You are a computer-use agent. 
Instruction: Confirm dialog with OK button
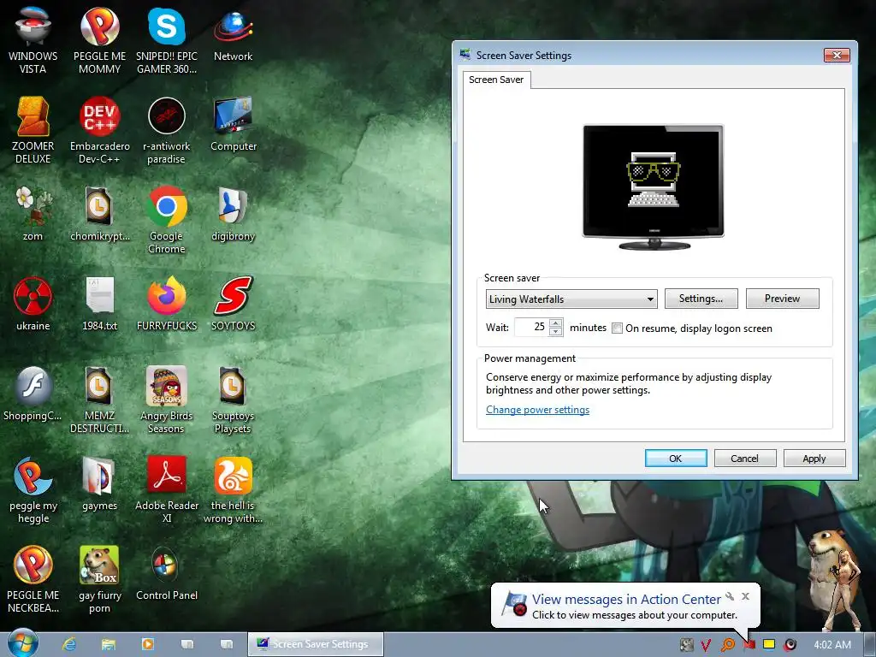[676, 459]
